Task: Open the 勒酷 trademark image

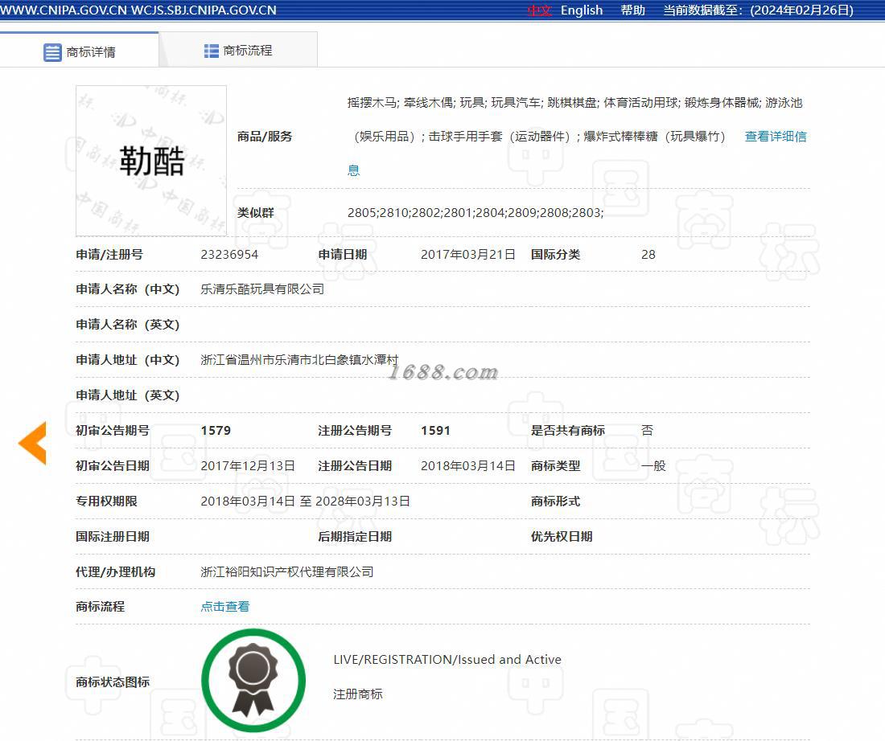Action: tap(151, 161)
